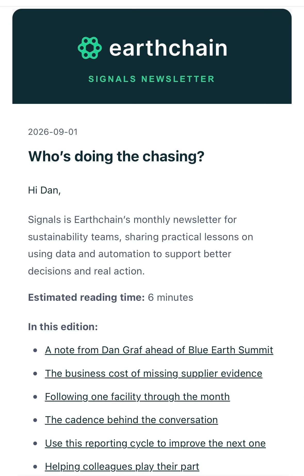Click the SIGNALS NEWSLETTER banner text
Screen dimensions: 304x476
[152, 79]
